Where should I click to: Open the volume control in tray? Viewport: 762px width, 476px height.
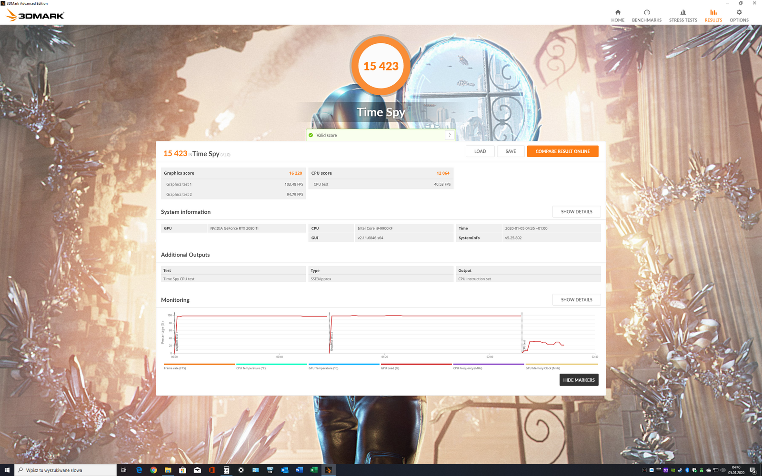point(723,470)
